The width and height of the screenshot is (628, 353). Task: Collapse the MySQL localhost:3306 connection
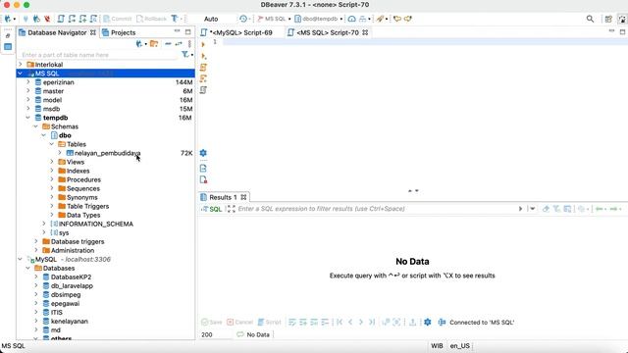(20, 259)
